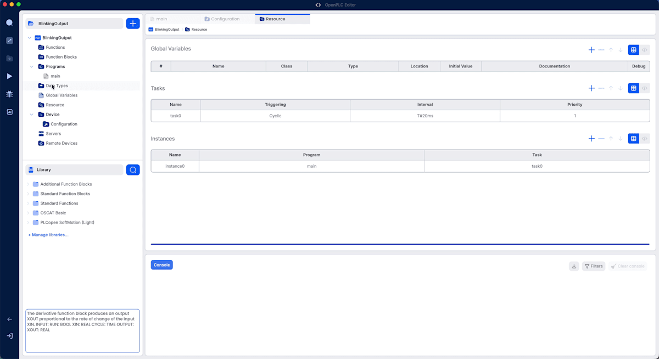
Task: Collapse the BlinkingOutput project tree node
Action: click(x=30, y=38)
